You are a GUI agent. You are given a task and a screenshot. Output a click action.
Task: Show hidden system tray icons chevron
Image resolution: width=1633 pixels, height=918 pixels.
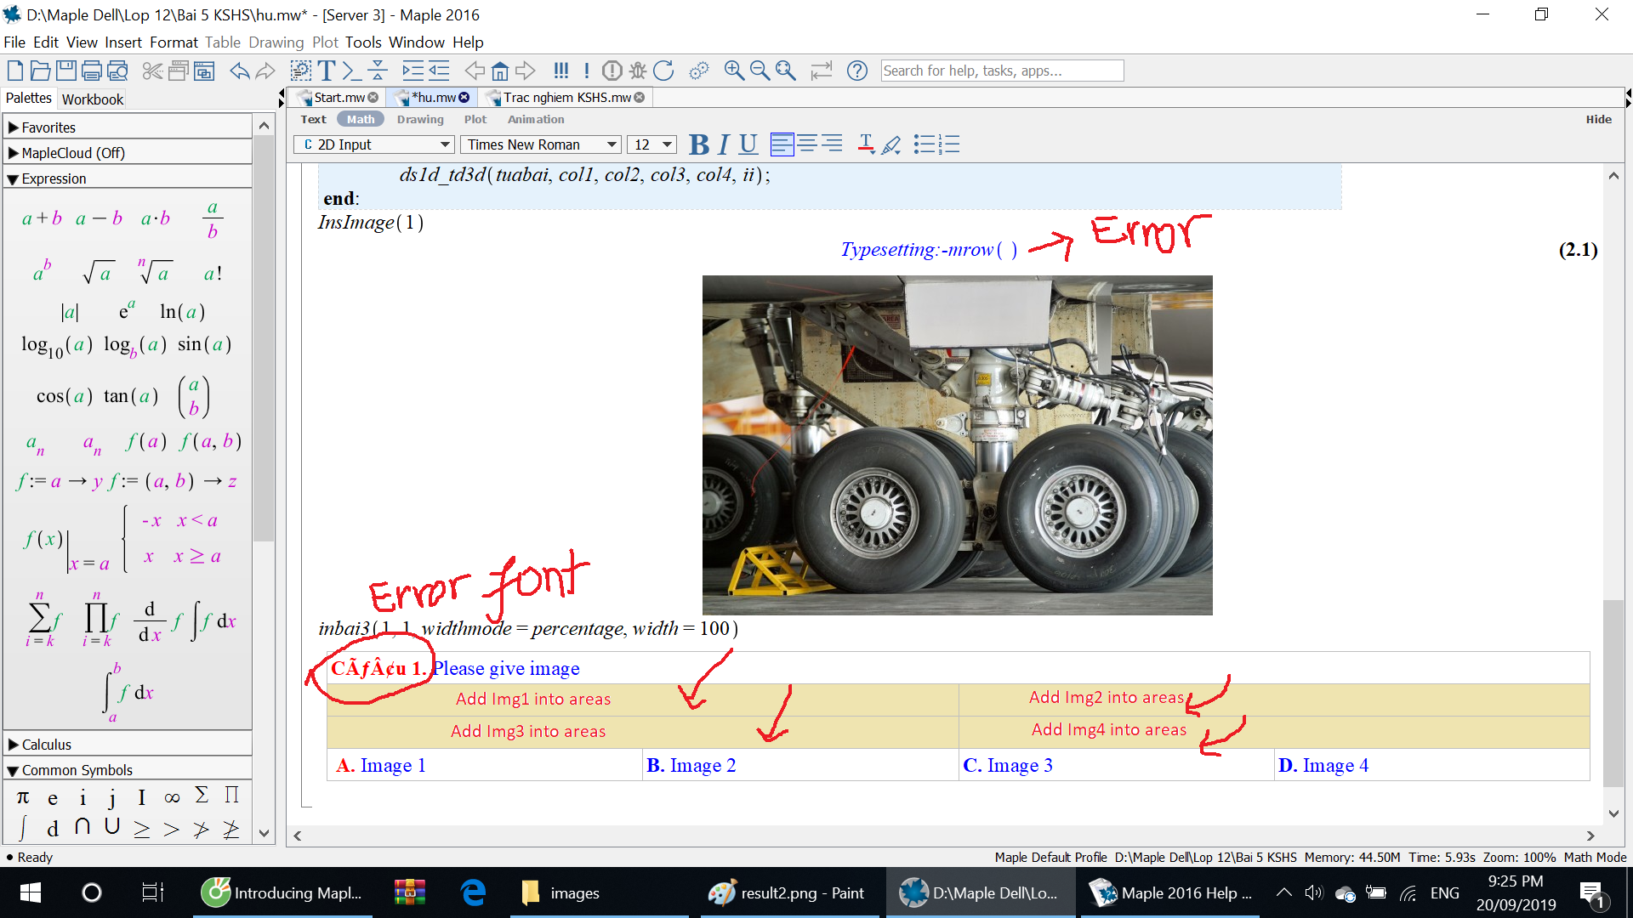point(1284,892)
